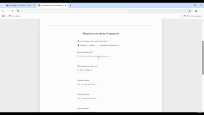Bookmark this page with the star icon

[x=190, y=11]
